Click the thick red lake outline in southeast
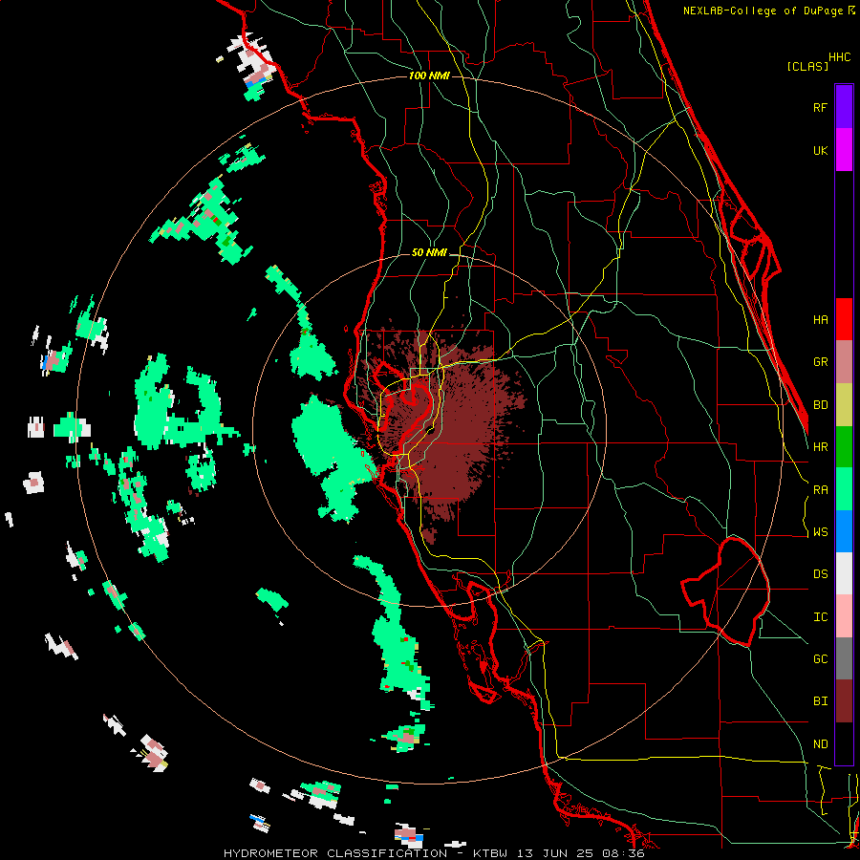The width and height of the screenshot is (860, 860). point(725,591)
